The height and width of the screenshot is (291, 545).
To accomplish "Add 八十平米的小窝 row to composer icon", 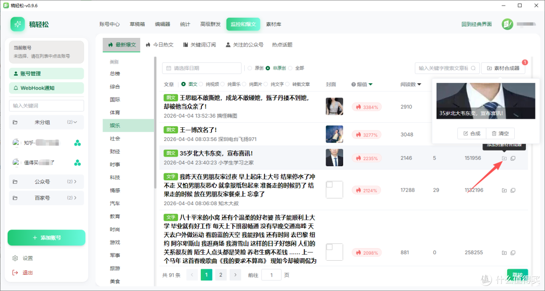I will click(x=504, y=253).
